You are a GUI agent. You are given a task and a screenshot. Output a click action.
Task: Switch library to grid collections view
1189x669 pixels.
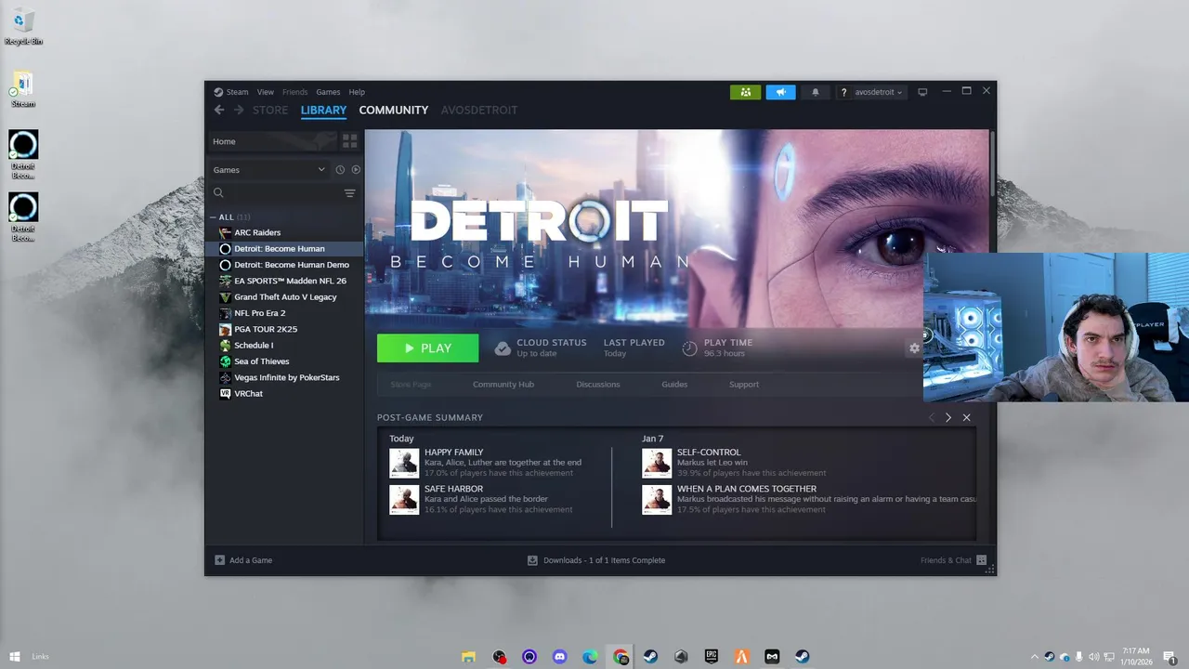(x=349, y=141)
